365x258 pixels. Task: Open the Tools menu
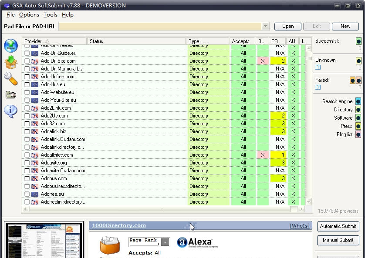pos(50,14)
